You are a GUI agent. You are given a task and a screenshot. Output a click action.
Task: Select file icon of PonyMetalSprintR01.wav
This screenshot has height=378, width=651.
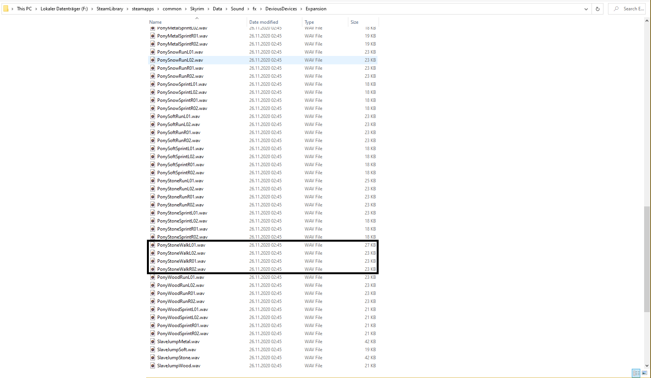[153, 36]
